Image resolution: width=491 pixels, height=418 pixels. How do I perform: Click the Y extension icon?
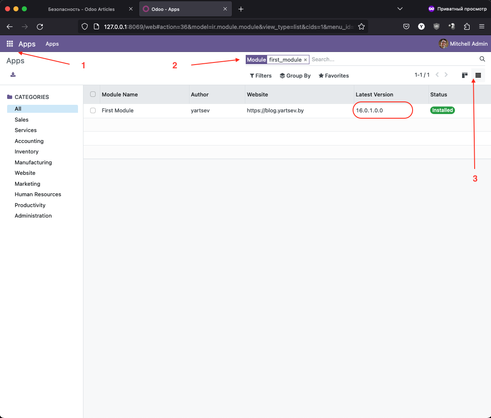pos(421,26)
